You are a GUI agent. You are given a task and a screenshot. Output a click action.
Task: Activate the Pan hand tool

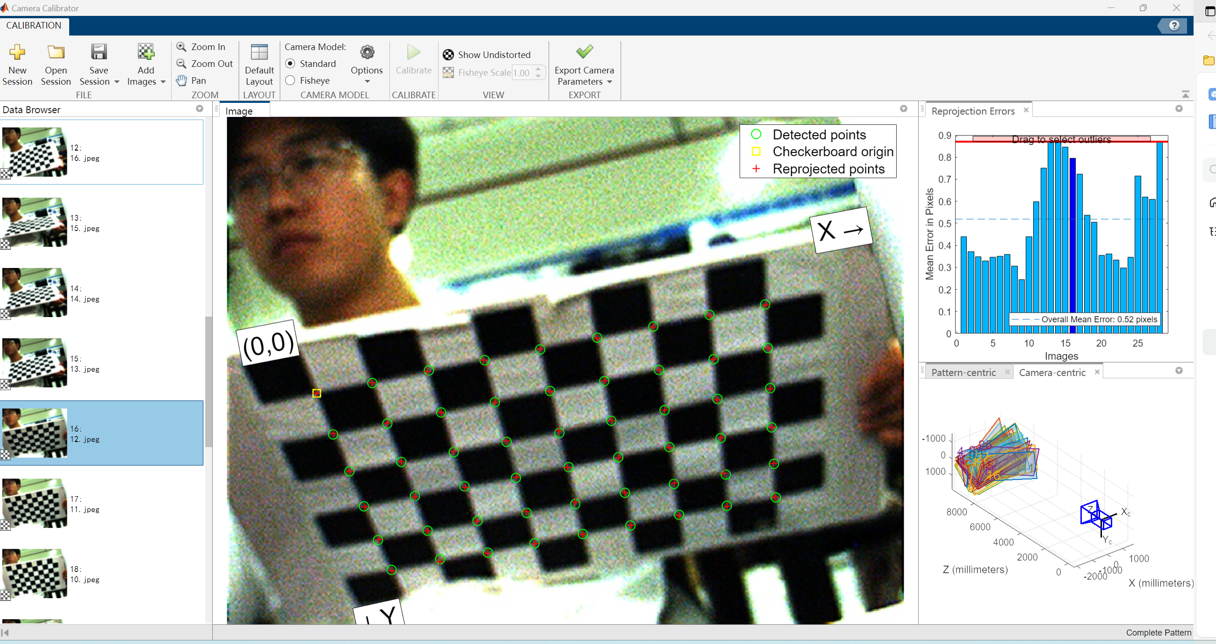coord(192,81)
